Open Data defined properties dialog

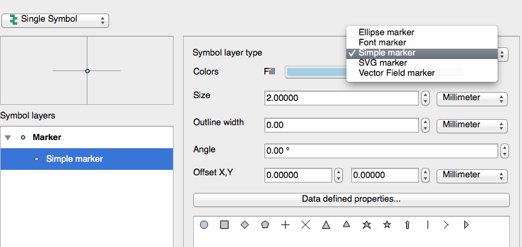pyautogui.click(x=351, y=200)
